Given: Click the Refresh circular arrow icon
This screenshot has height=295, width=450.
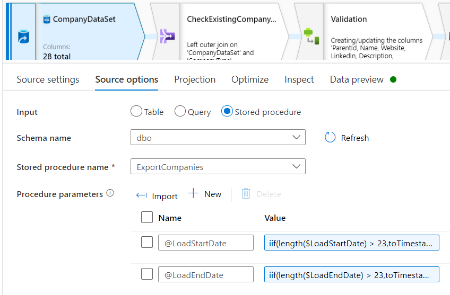Looking at the screenshot, I should (x=330, y=138).
